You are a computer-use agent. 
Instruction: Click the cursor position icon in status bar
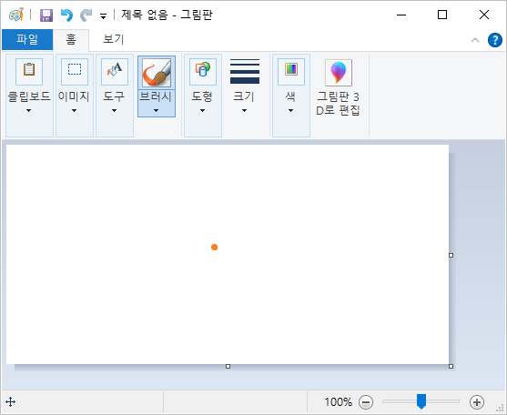tap(11, 402)
